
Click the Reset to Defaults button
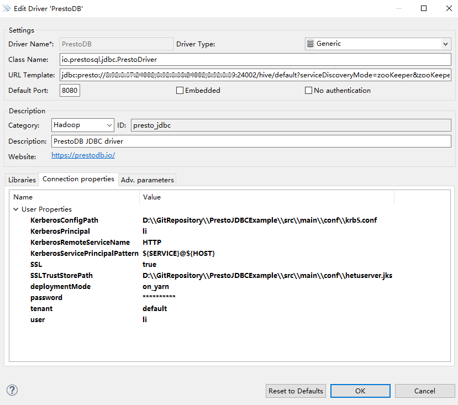(296, 391)
